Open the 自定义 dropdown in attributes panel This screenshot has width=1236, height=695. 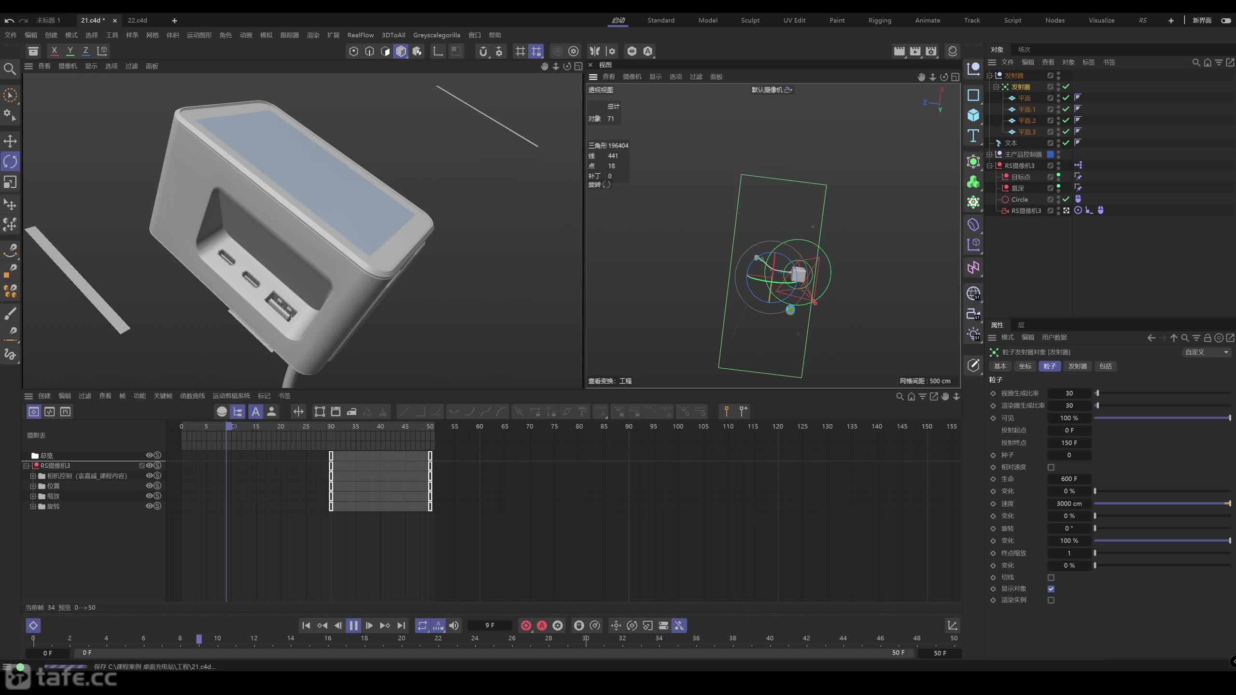[1206, 352]
